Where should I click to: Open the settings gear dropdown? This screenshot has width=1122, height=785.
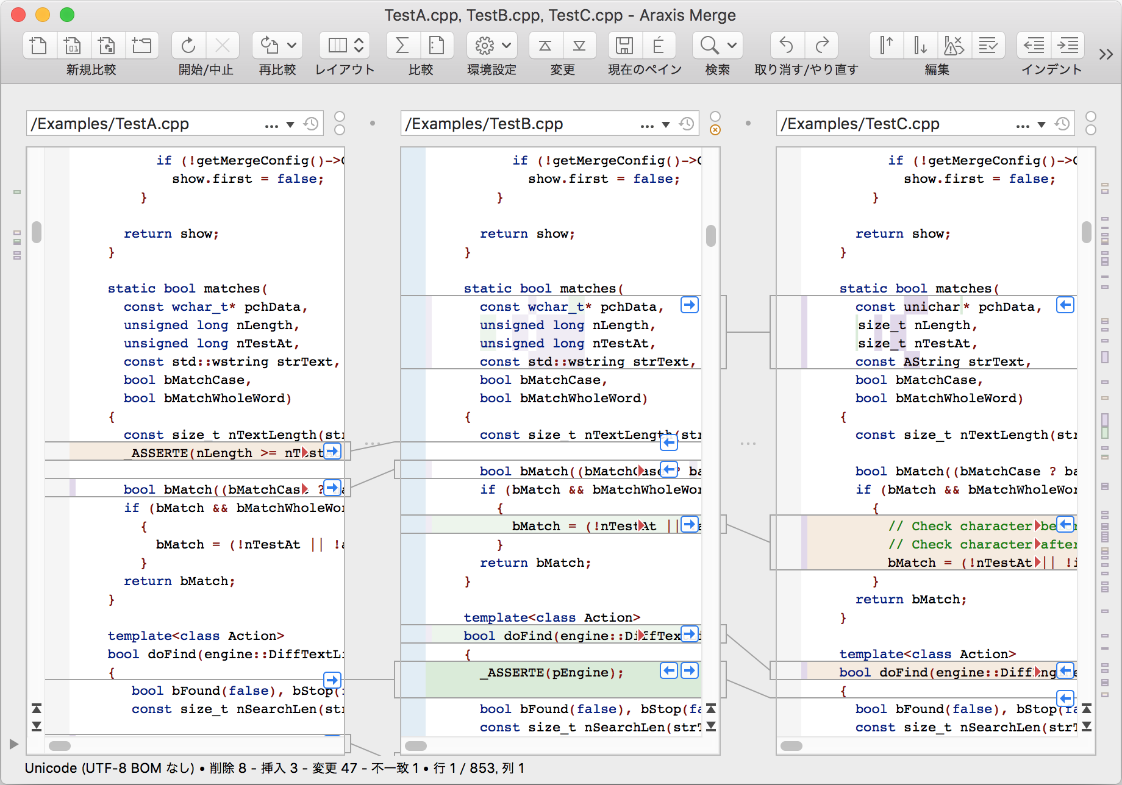492,46
